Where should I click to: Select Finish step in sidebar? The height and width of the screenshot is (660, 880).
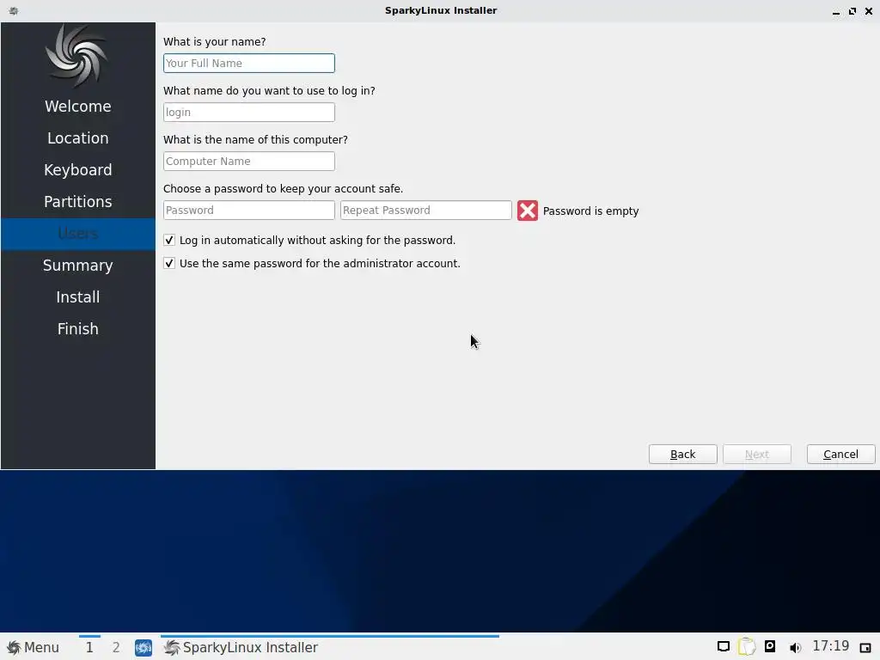tap(78, 329)
